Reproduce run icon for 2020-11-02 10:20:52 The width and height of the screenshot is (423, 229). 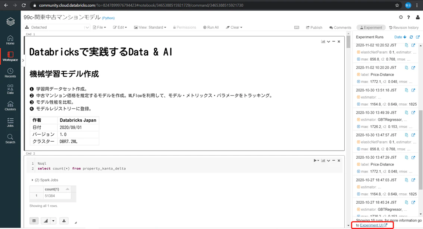(x=407, y=45)
